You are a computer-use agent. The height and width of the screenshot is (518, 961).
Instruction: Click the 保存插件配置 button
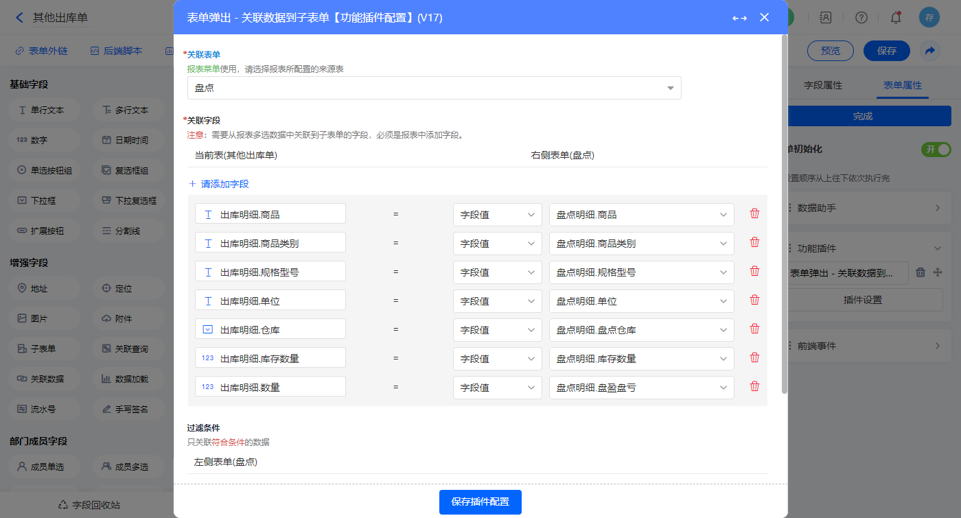point(480,502)
